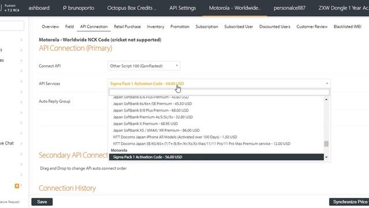The width and height of the screenshot is (369, 208).
Task: Open the Subscription sub-tab
Action: [207, 27]
